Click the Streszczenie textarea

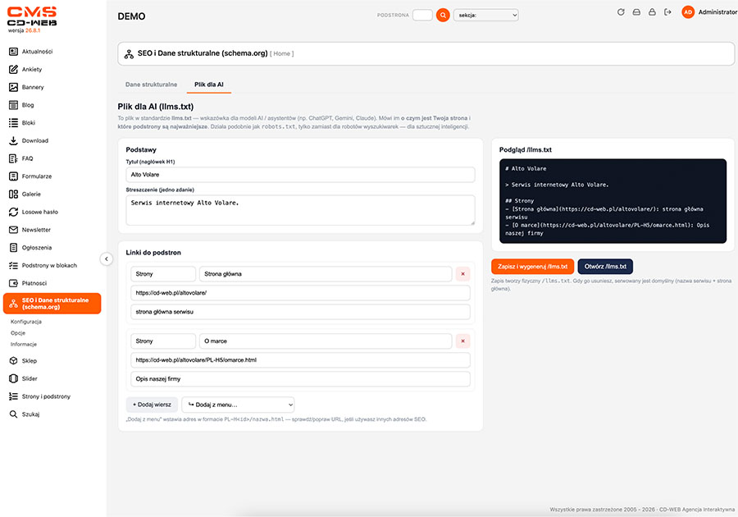[x=300, y=210]
